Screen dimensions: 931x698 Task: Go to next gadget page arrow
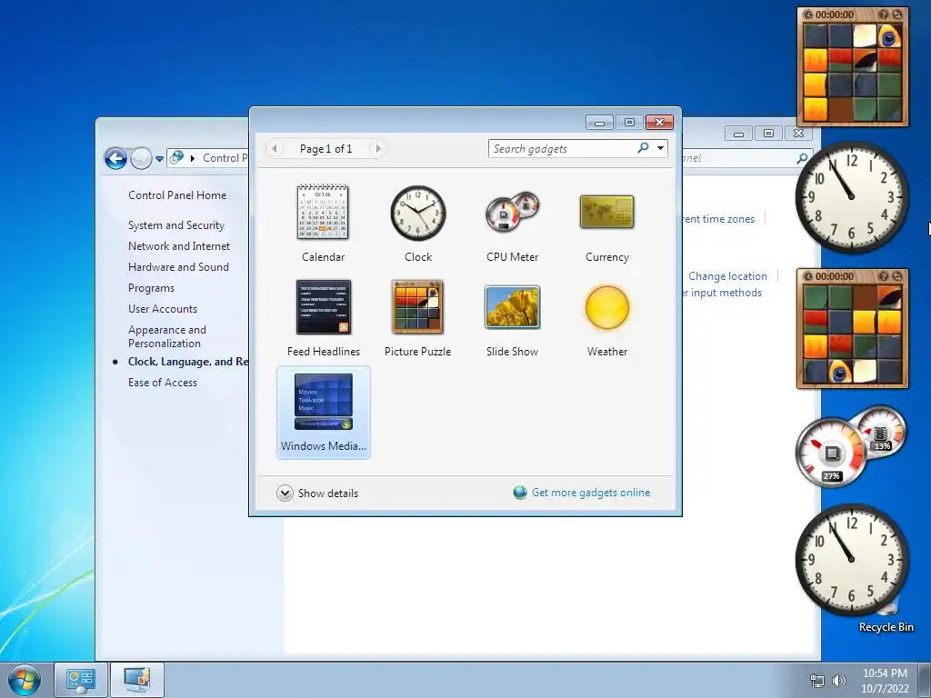tap(378, 148)
